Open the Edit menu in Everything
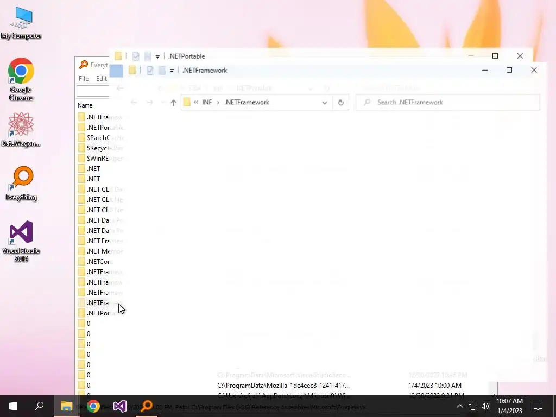The image size is (556, 417). (102, 79)
